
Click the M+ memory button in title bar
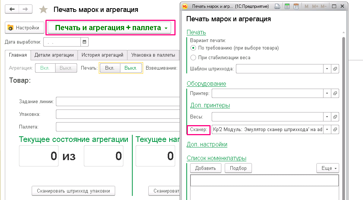click(x=315, y=6)
